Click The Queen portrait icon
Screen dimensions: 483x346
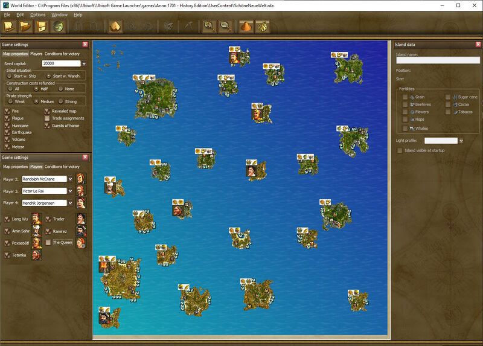[x=81, y=243]
